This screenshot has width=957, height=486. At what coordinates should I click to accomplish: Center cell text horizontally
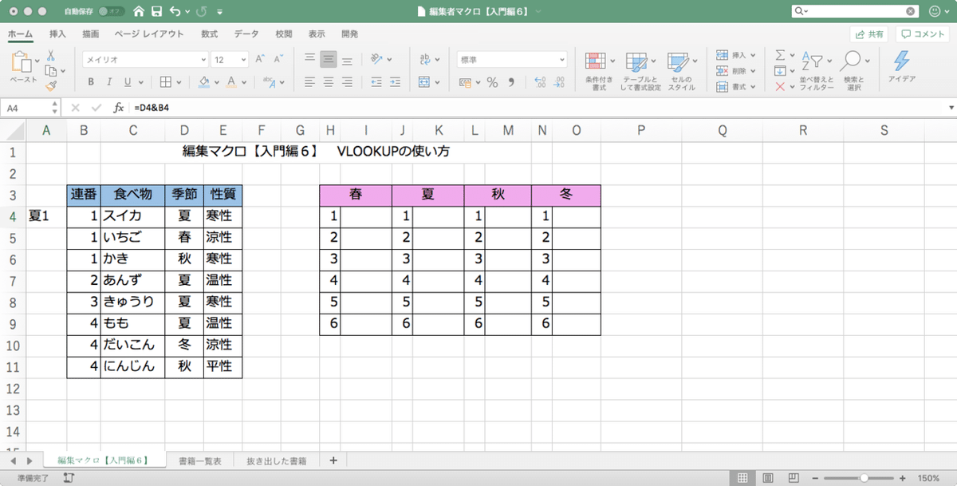tap(329, 81)
